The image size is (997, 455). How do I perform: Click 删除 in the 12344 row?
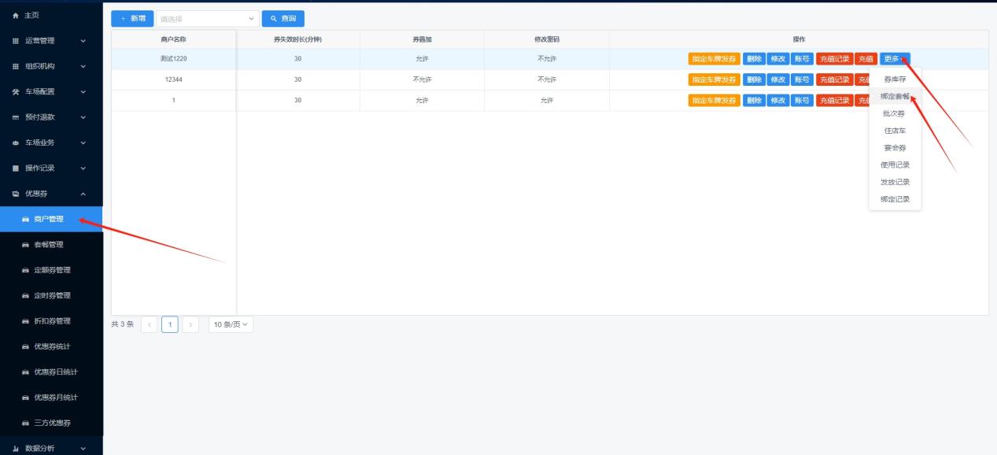[x=754, y=79]
